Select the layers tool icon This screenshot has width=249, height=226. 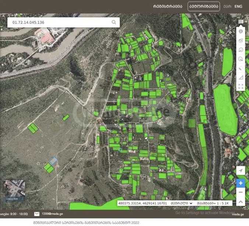click(x=241, y=41)
